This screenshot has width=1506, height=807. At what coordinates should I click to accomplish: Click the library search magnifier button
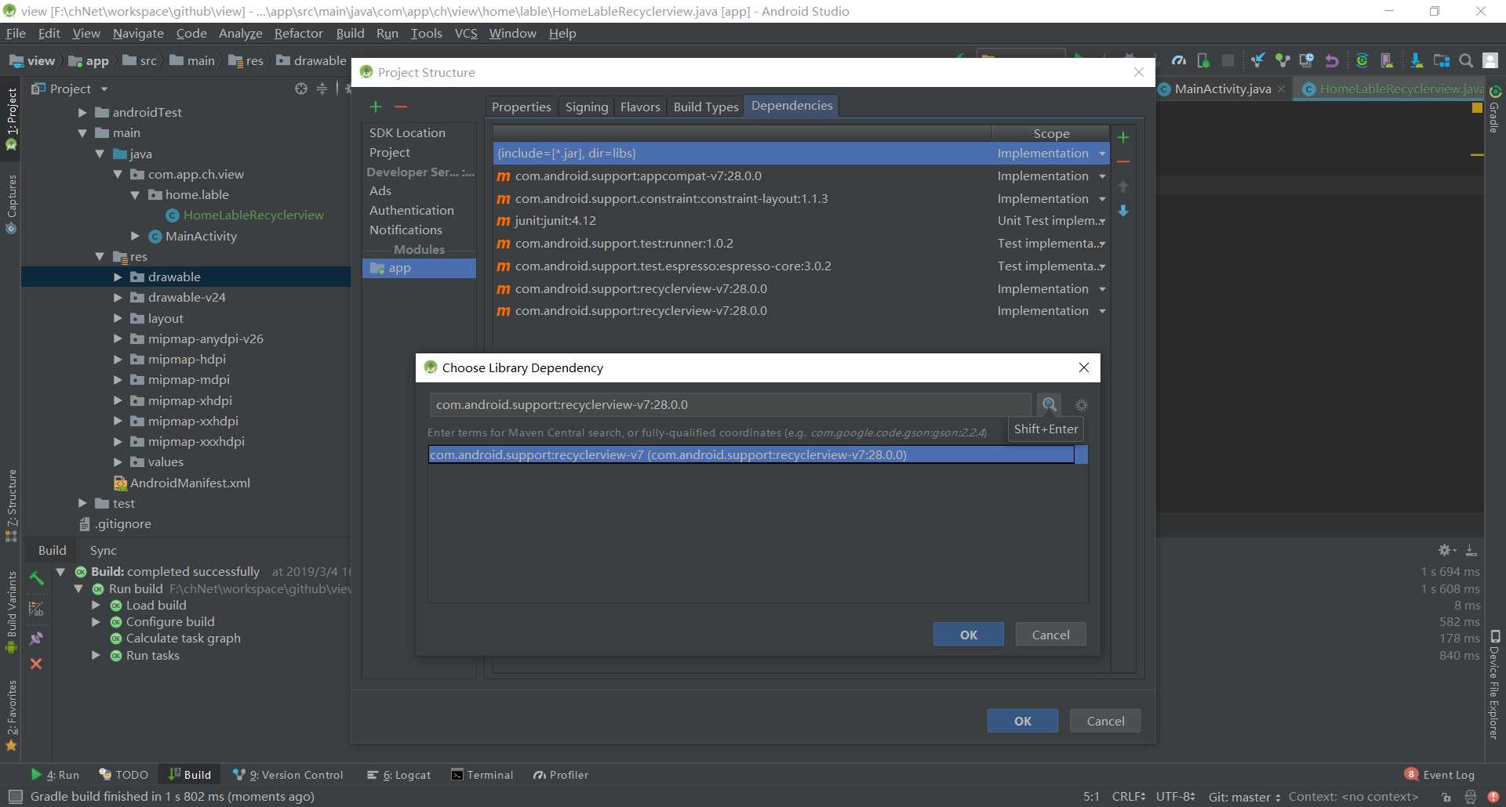pyautogui.click(x=1049, y=405)
